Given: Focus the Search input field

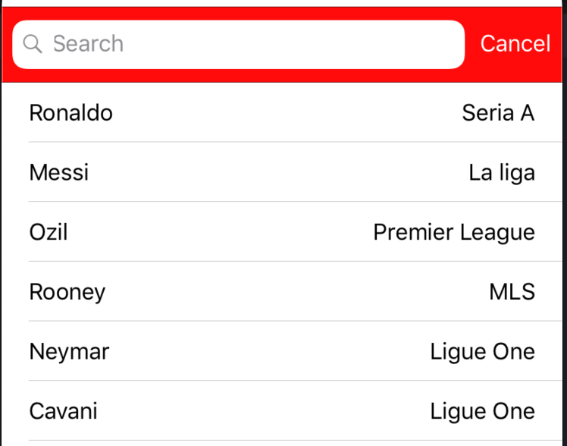Looking at the screenshot, I should point(238,45).
